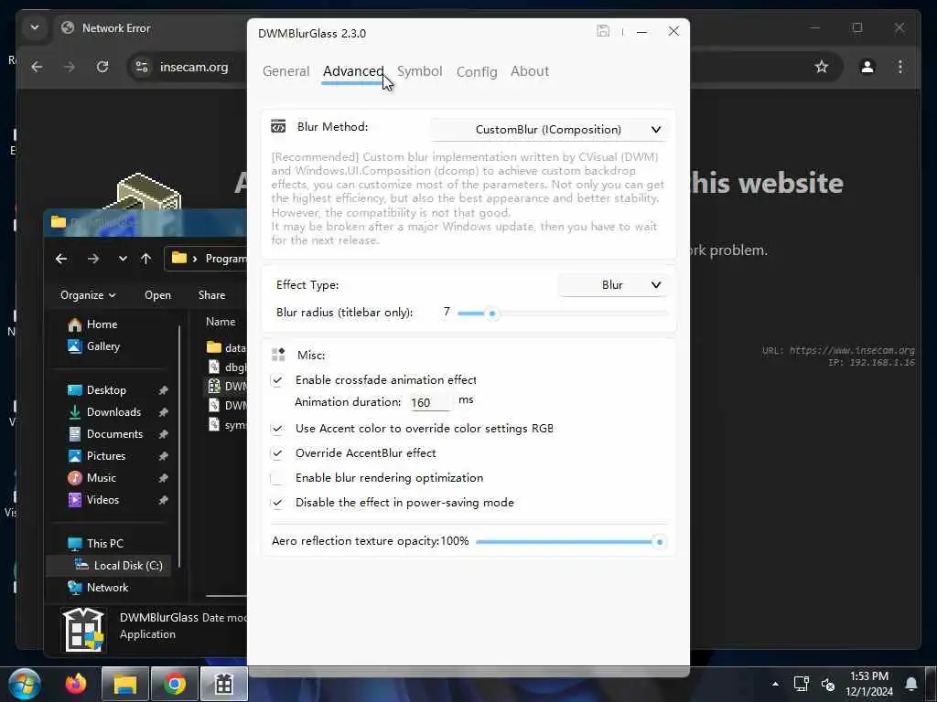Open the Effect Type dropdown

[613, 285]
